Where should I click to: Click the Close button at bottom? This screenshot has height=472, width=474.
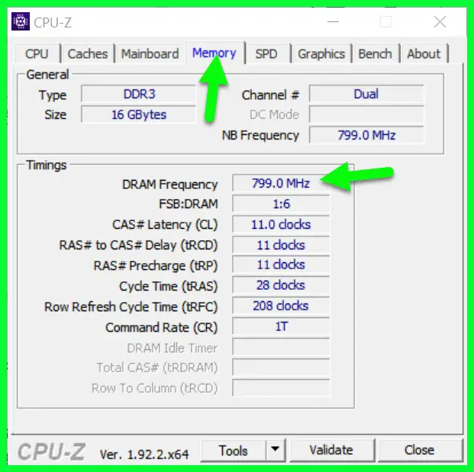(x=420, y=450)
